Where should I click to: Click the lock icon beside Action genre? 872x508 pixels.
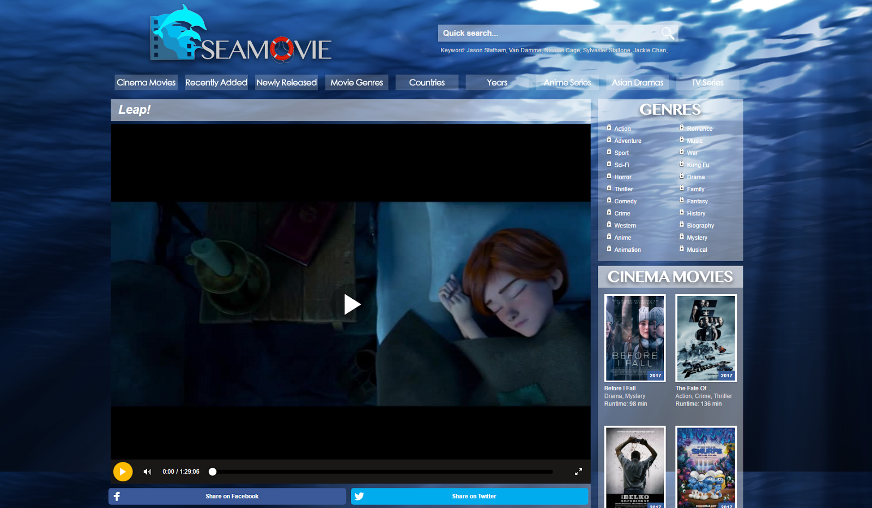coord(609,128)
